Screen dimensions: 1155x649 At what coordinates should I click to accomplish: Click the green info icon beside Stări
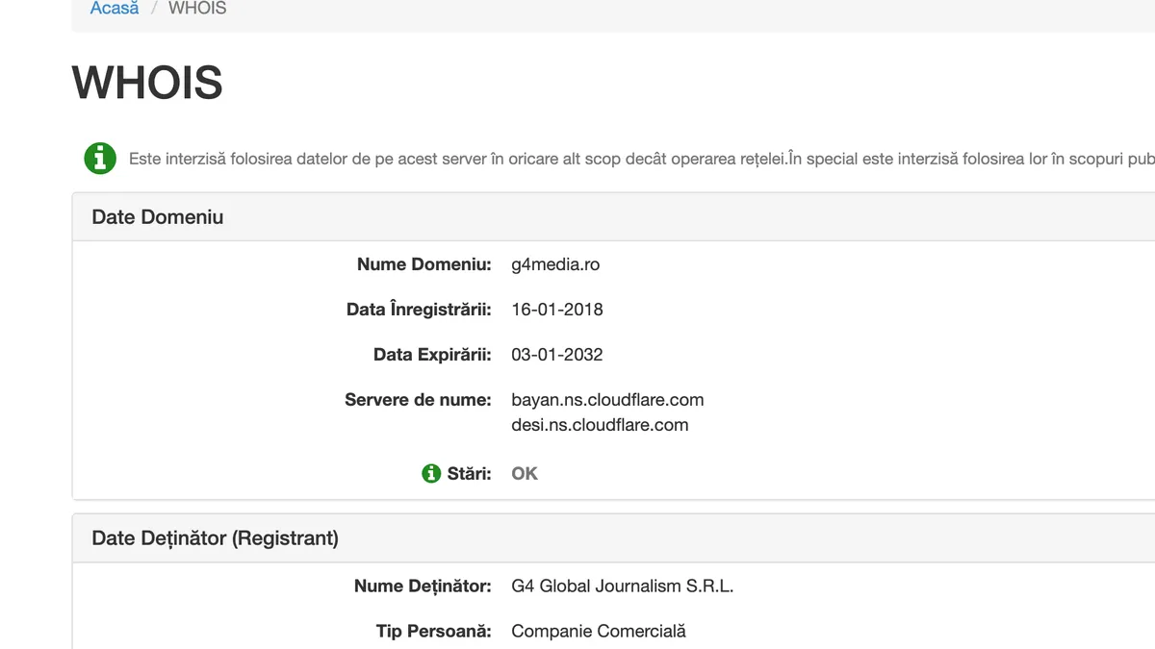click(x=431, y=473)
